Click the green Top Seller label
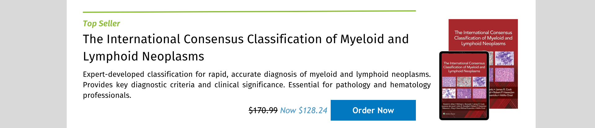 [101, 23]
